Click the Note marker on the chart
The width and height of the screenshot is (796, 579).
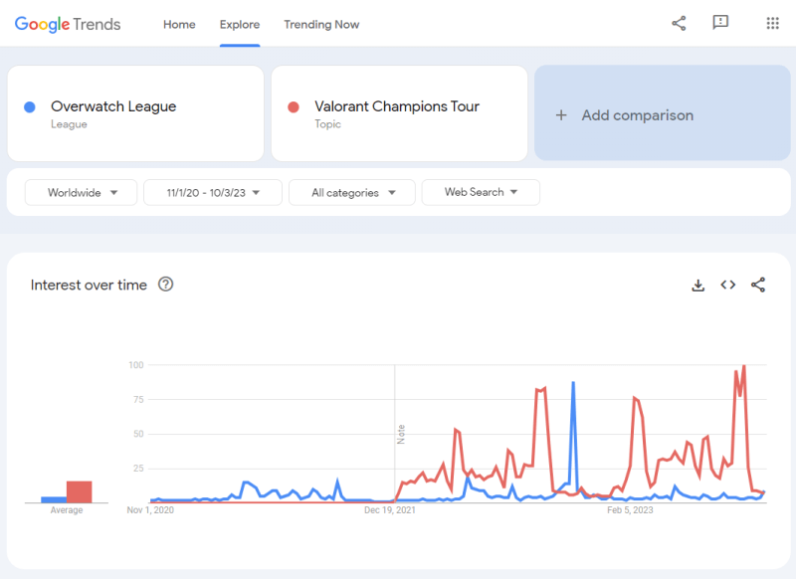(401, 435)
